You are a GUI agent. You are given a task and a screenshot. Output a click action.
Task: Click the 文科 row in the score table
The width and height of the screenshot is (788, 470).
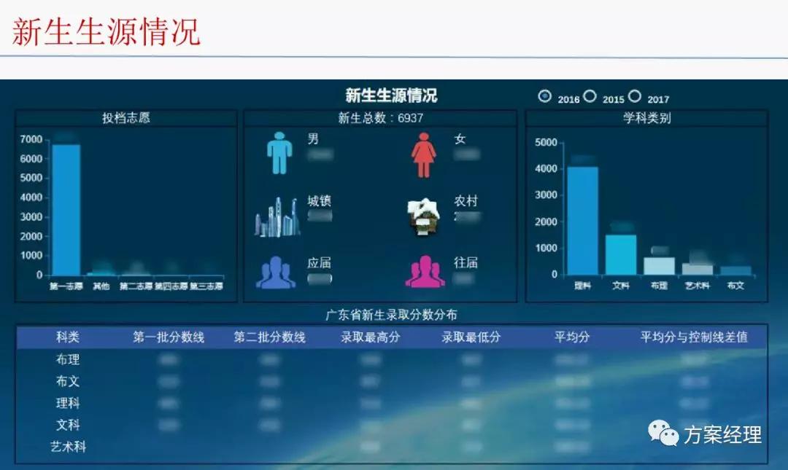click(x=392, y=425)
